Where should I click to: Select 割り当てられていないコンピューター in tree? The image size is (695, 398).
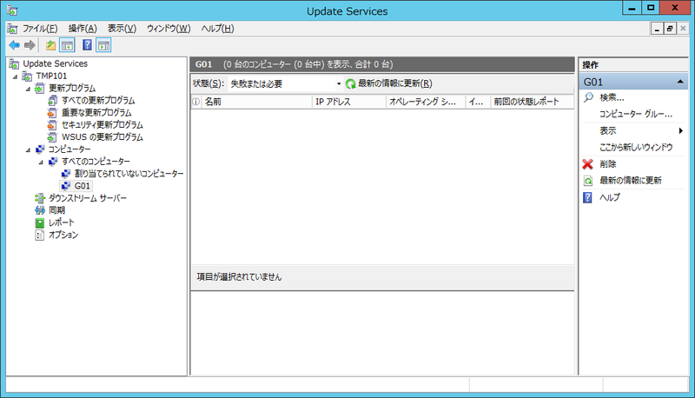(x=129, y=174)
